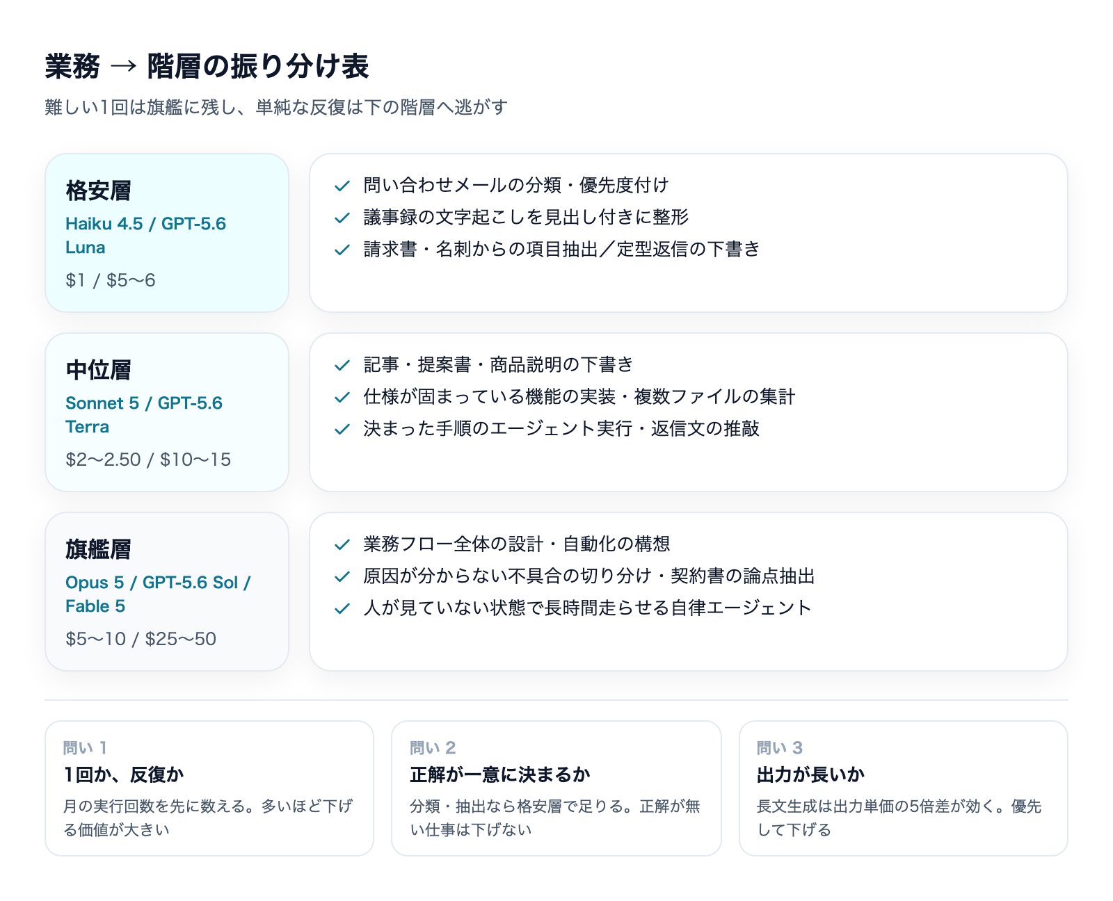Click the checkmark beside 請求書・名刺からの項目抽出
This screenshot has width=1113, height=901.
click(342, 250)
